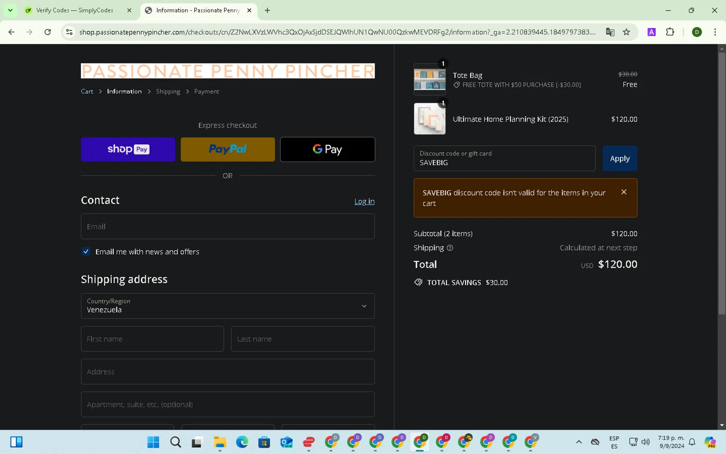Click the Shipping info question mark icon
This screenshot has height=454, width=726.
tap(450, 248)
